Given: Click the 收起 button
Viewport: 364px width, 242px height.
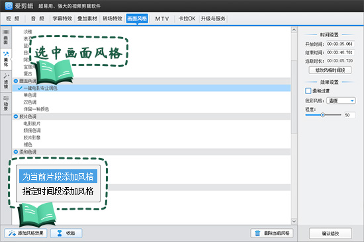Looking at the screenshot, I should coord(66,233).
